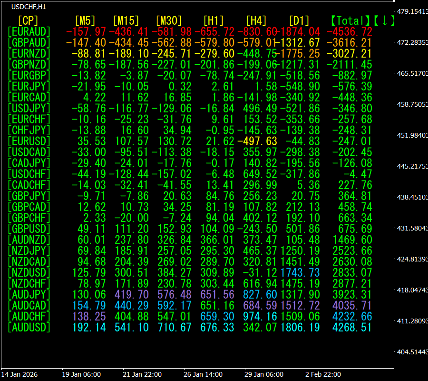The image size is (428, 381).
Task: Select the [AUDNZD] pair label
Action: click(x=29, y=240)
